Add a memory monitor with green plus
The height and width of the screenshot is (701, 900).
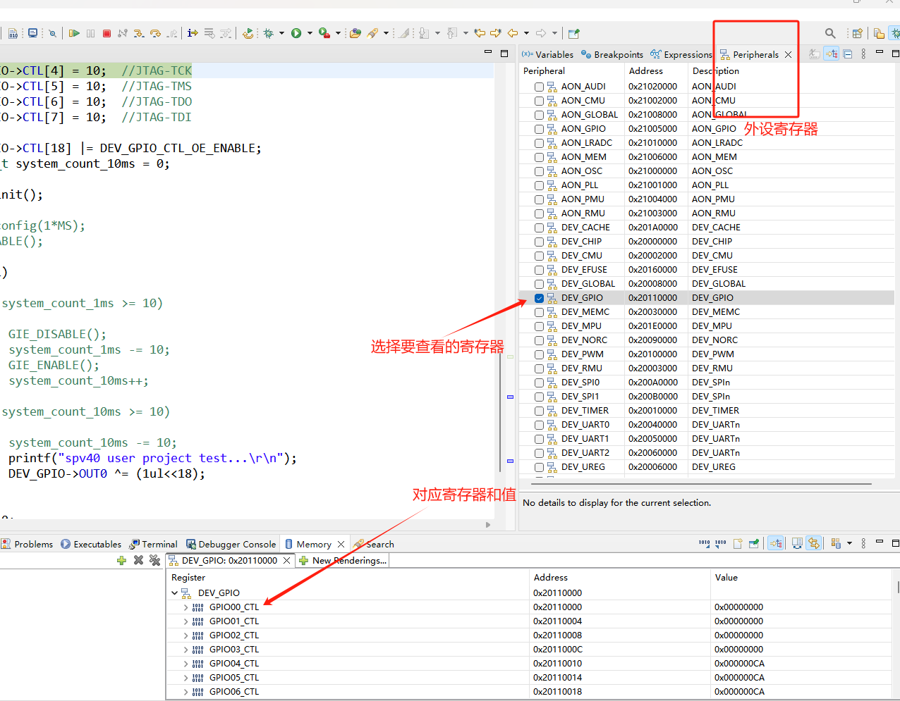[x=121, y=560]
